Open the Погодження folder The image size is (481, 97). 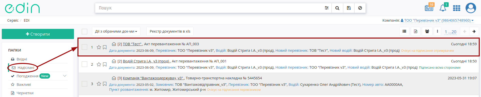[27, 76]
